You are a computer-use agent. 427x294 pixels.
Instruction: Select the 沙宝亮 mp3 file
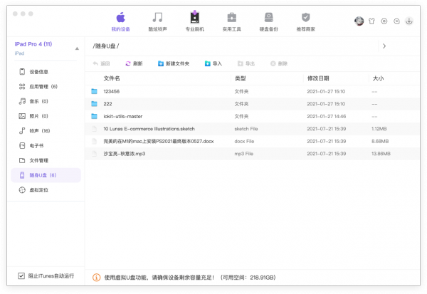click(x=252, y=154)
